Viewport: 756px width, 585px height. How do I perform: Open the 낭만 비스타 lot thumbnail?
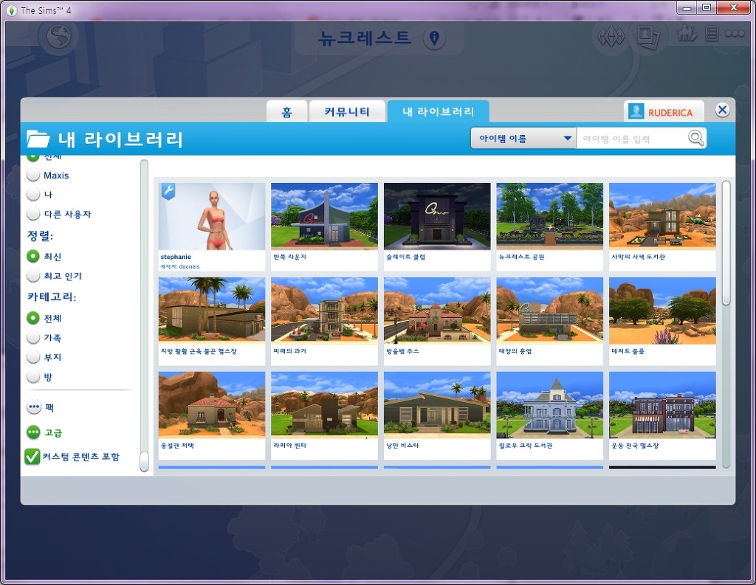(437, 405)
